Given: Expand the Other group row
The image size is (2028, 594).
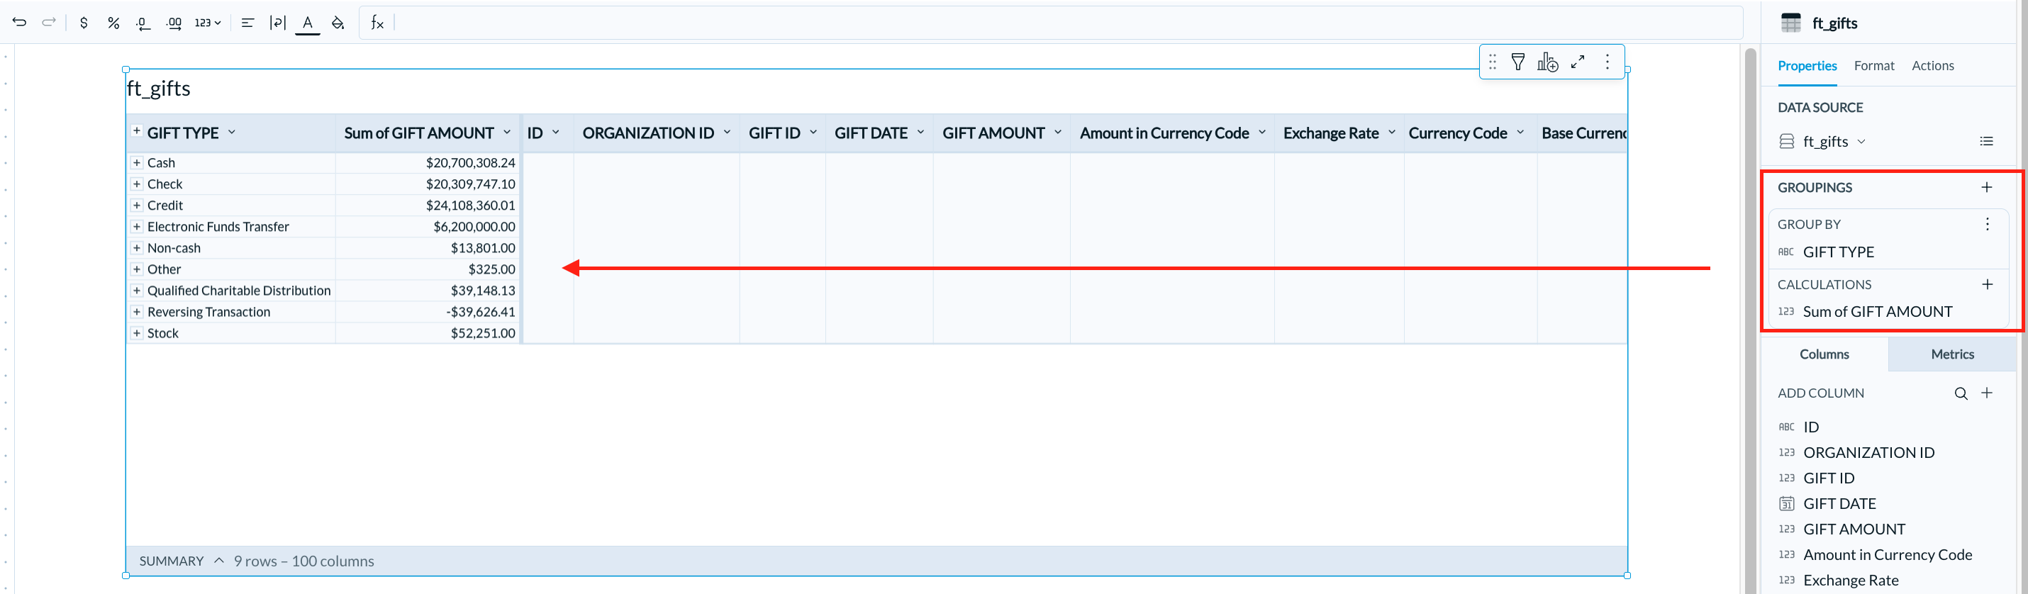Looking at the screenshot, I should (136, 269).
